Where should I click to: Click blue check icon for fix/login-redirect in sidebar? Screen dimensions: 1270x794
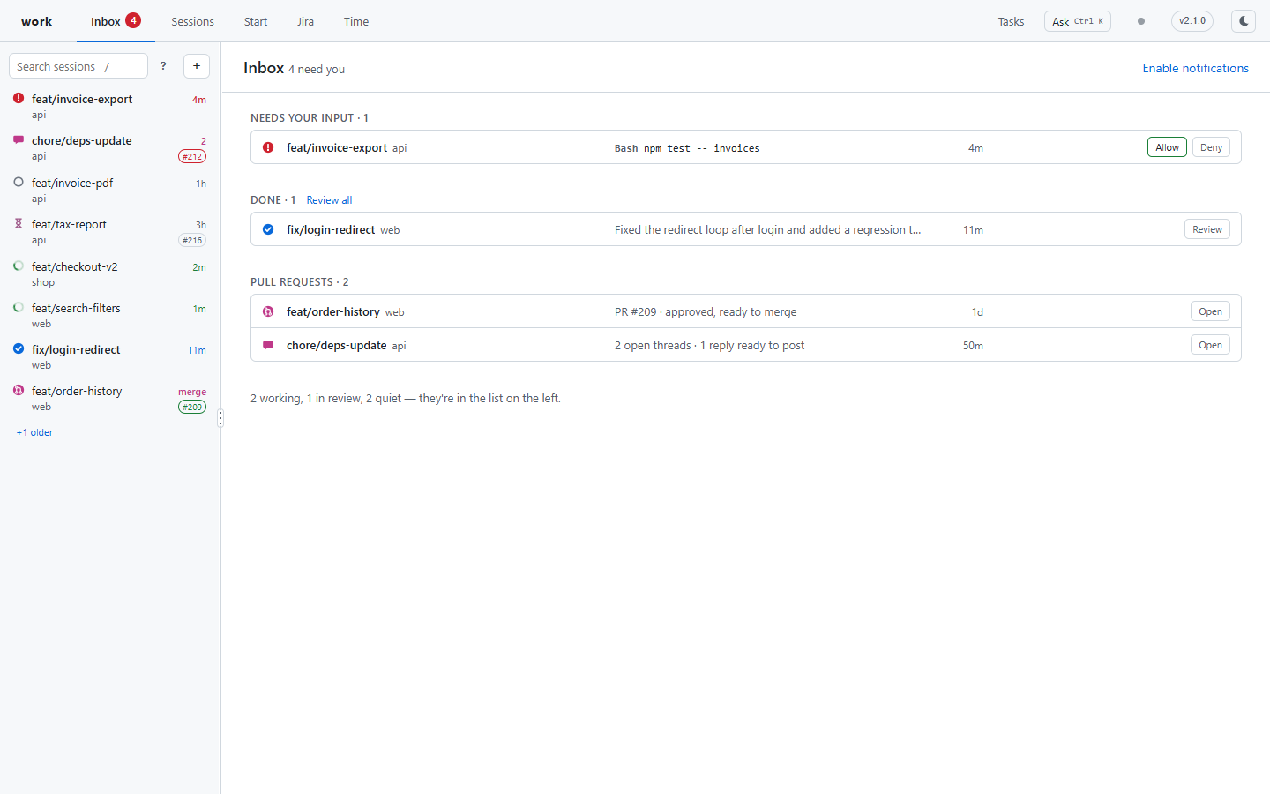coord(19,348)
